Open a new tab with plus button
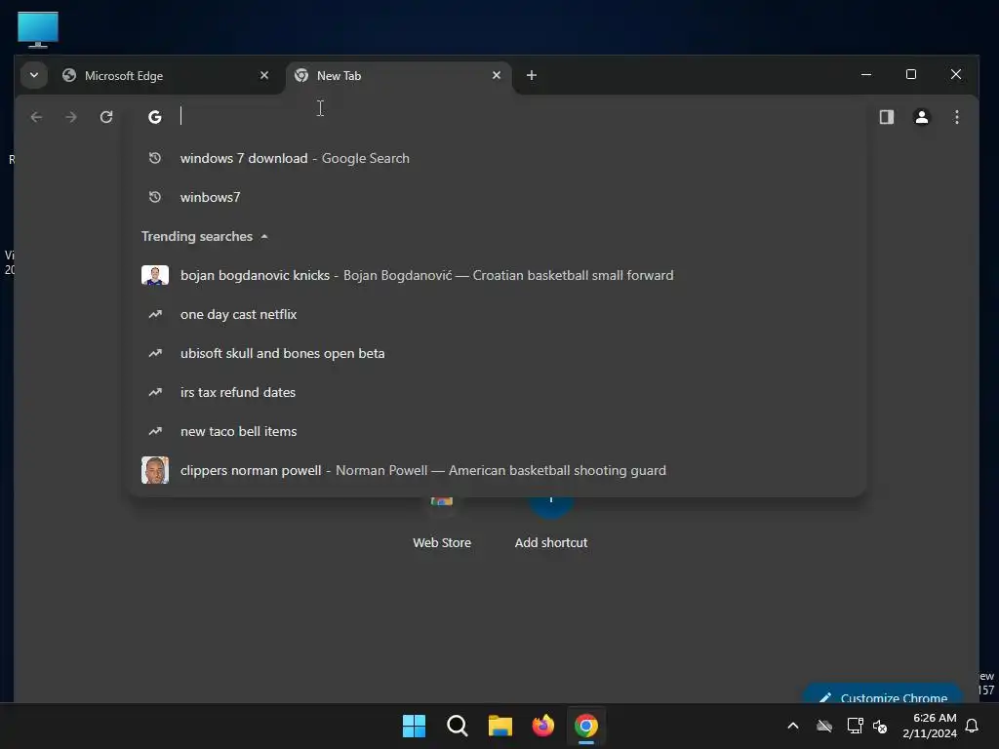The height and width of the screenshot is (749, 999). 532,75
